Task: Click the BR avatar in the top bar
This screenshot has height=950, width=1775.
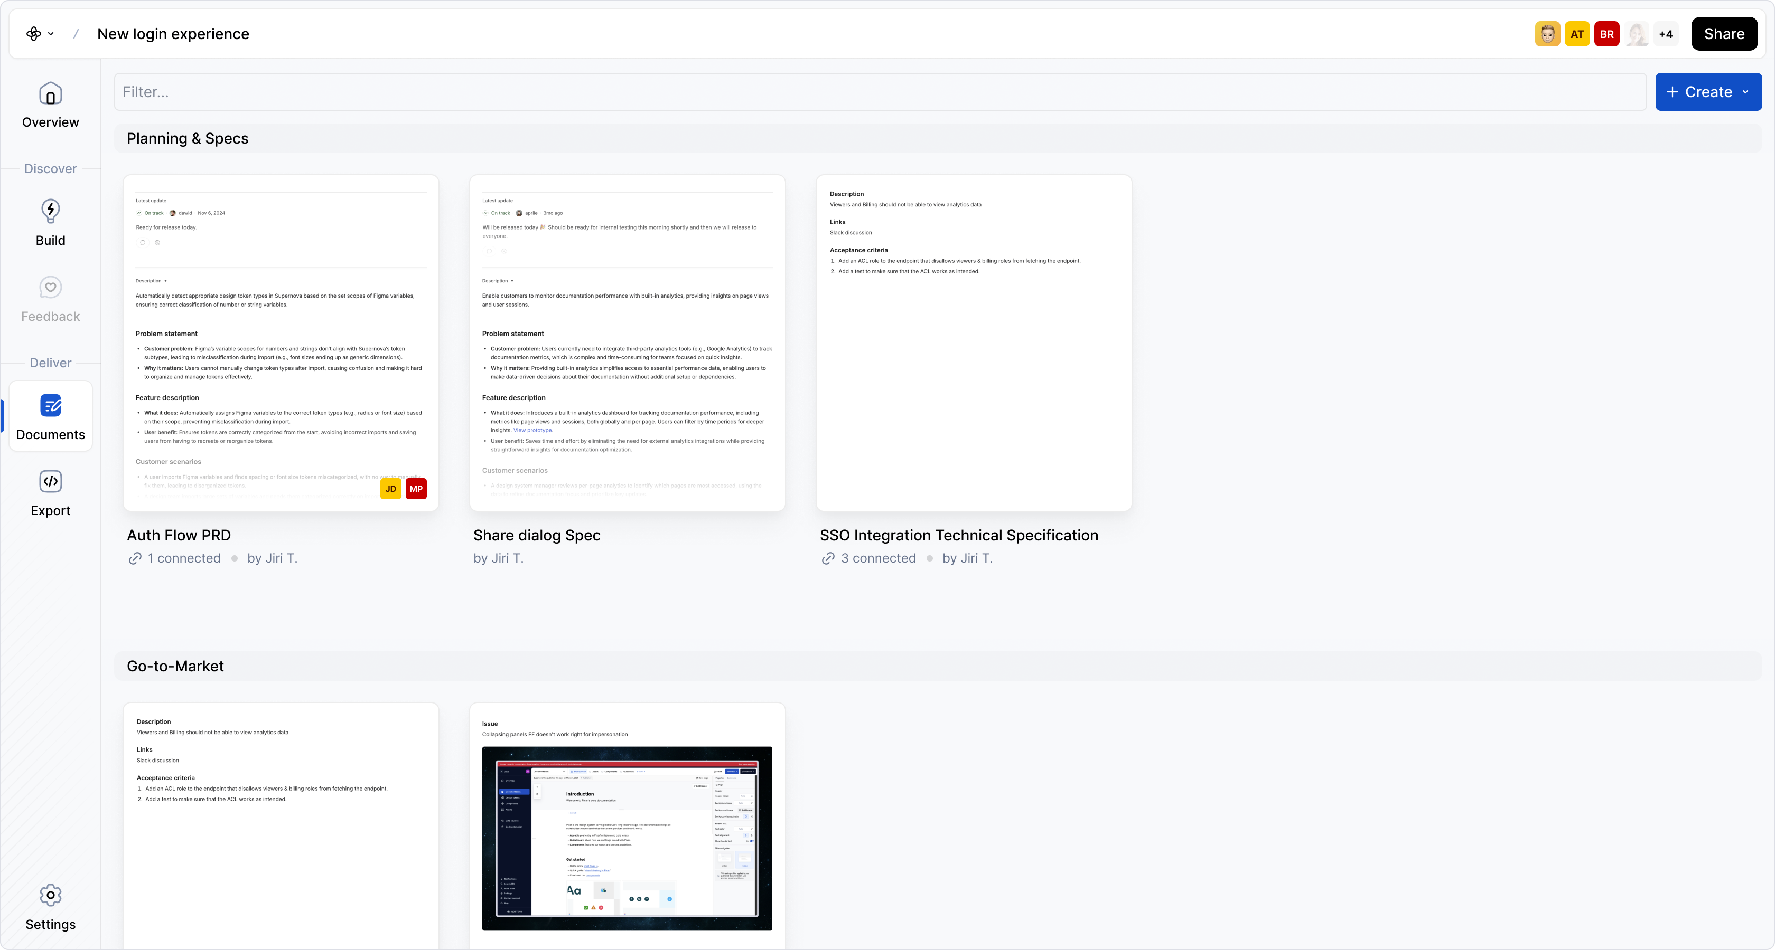Action: click(x=1607, y=34)
